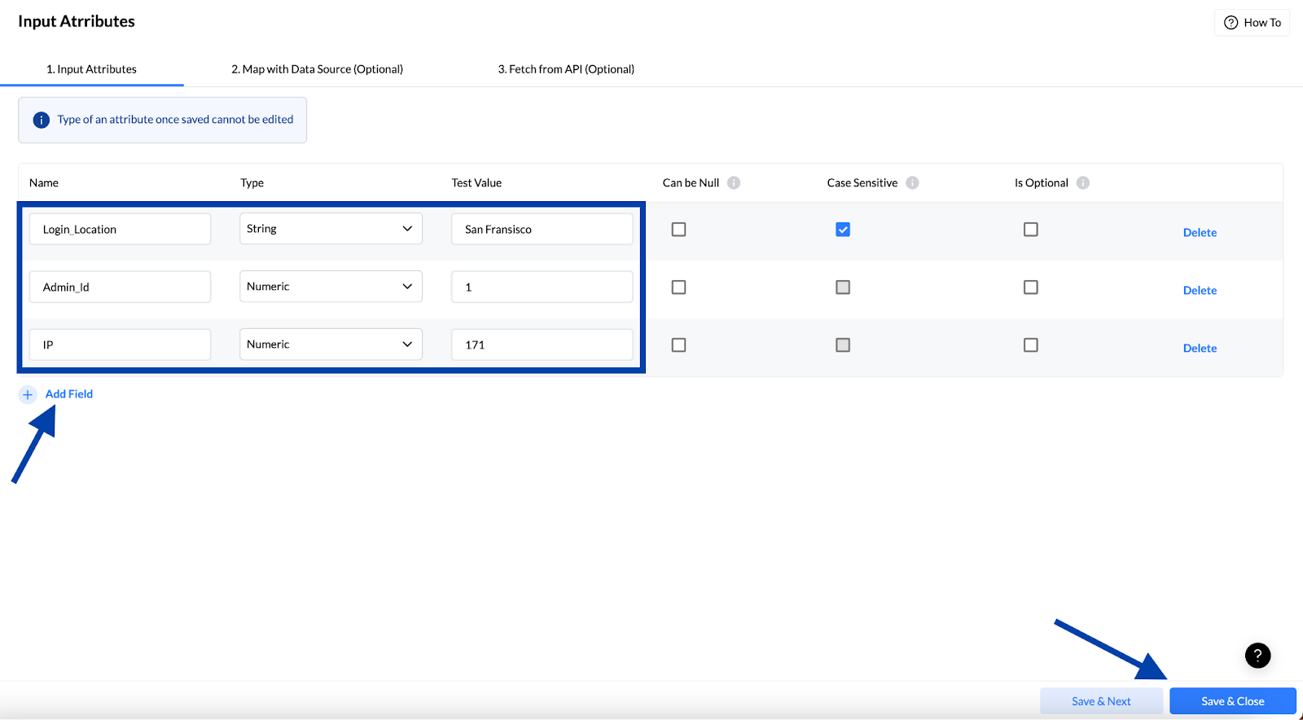
Task: Open the Map with Data Source tab
Action: click(x=317, y=69)
